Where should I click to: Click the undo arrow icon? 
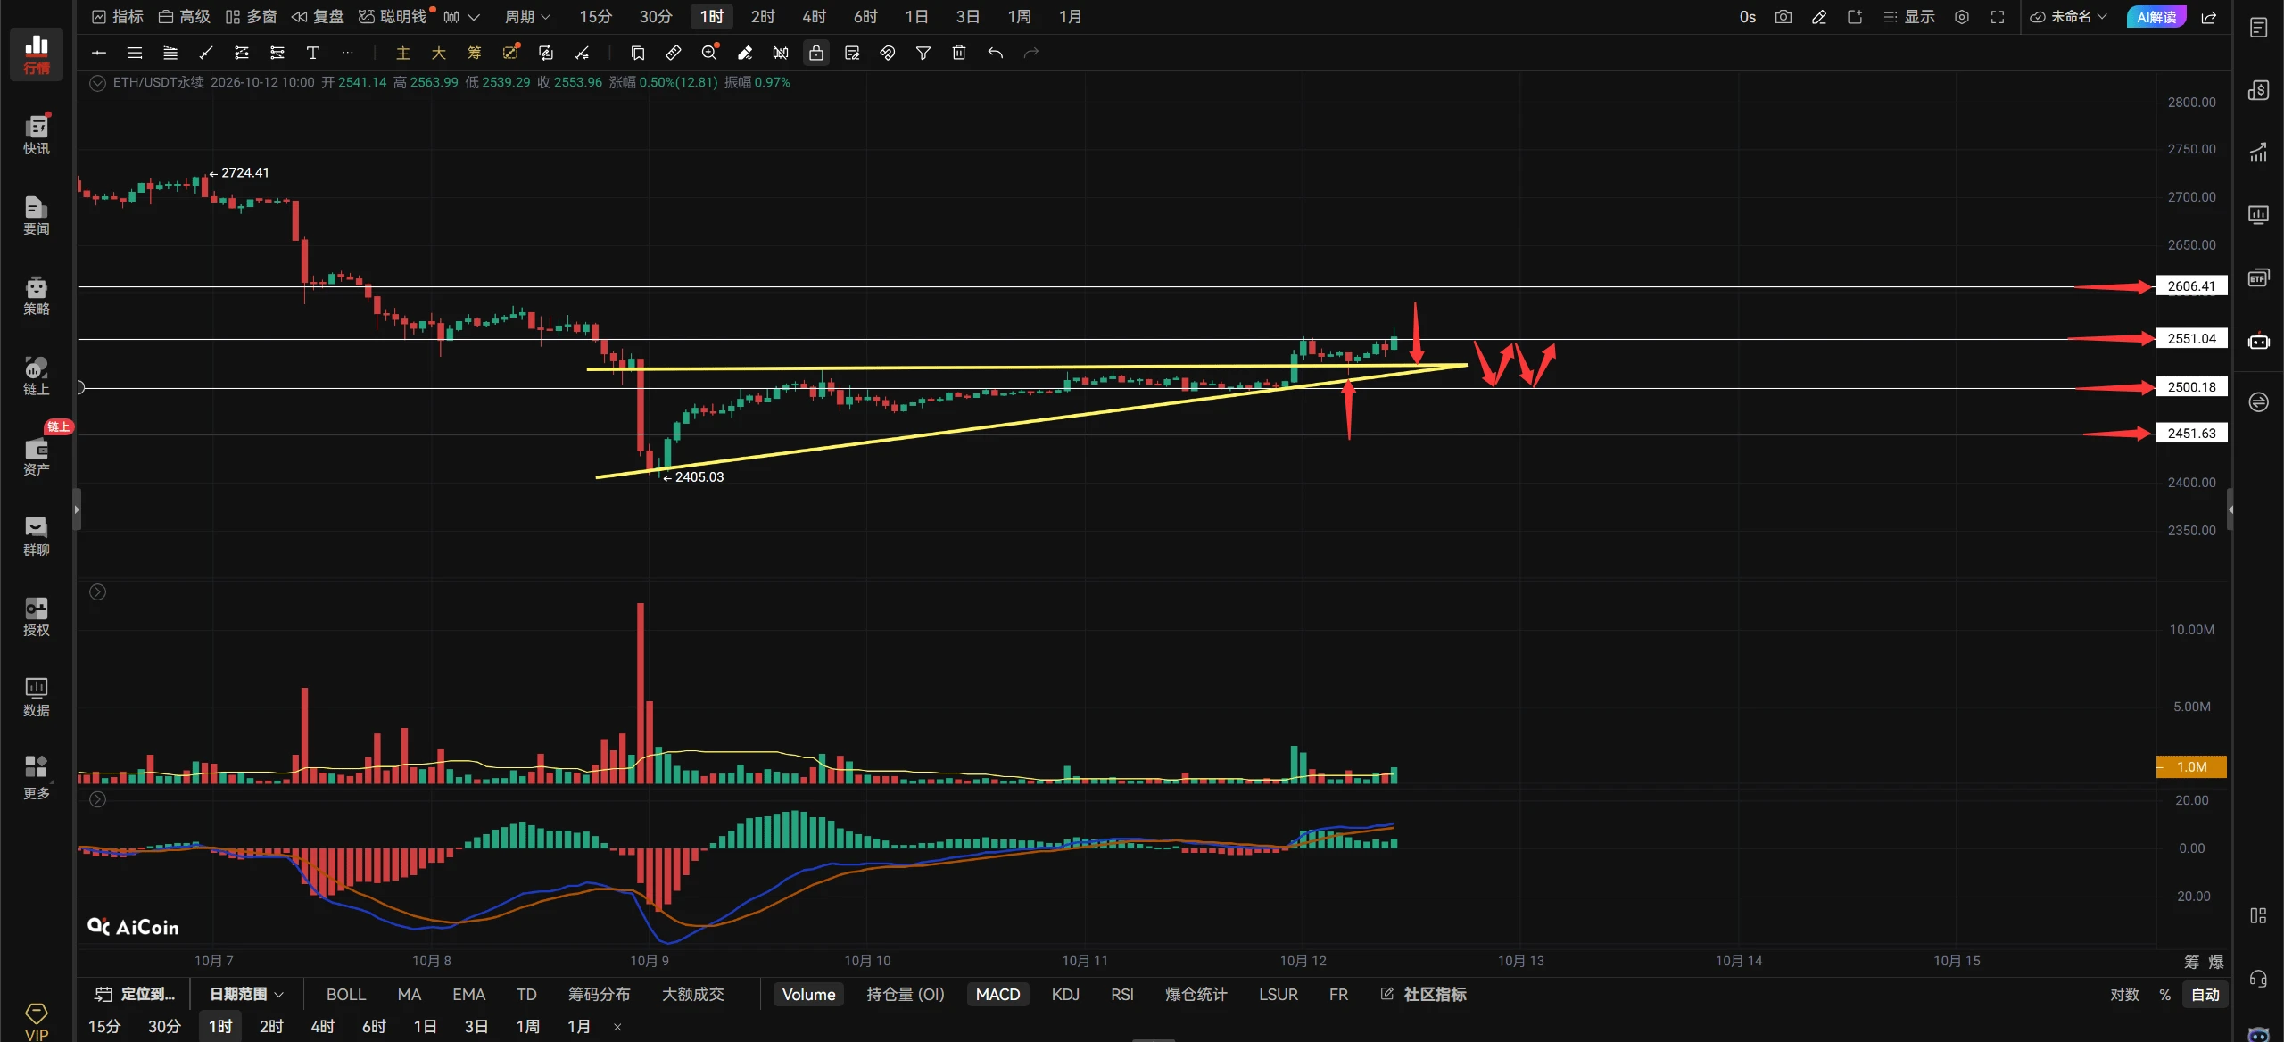point(996,54)
